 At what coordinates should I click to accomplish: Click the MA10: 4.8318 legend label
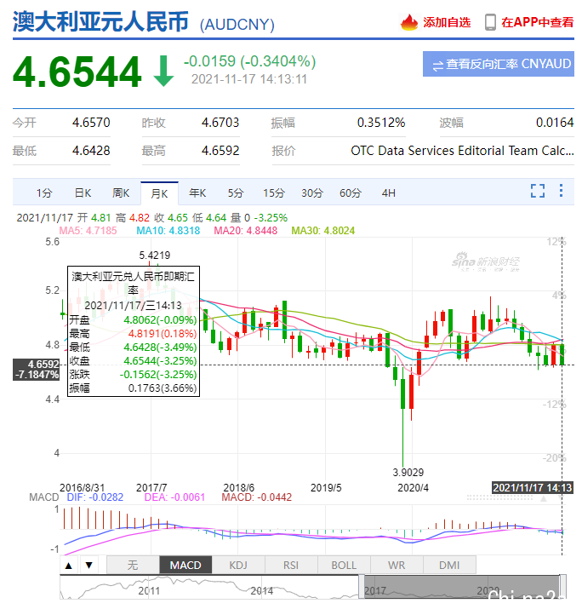point(168,231)
